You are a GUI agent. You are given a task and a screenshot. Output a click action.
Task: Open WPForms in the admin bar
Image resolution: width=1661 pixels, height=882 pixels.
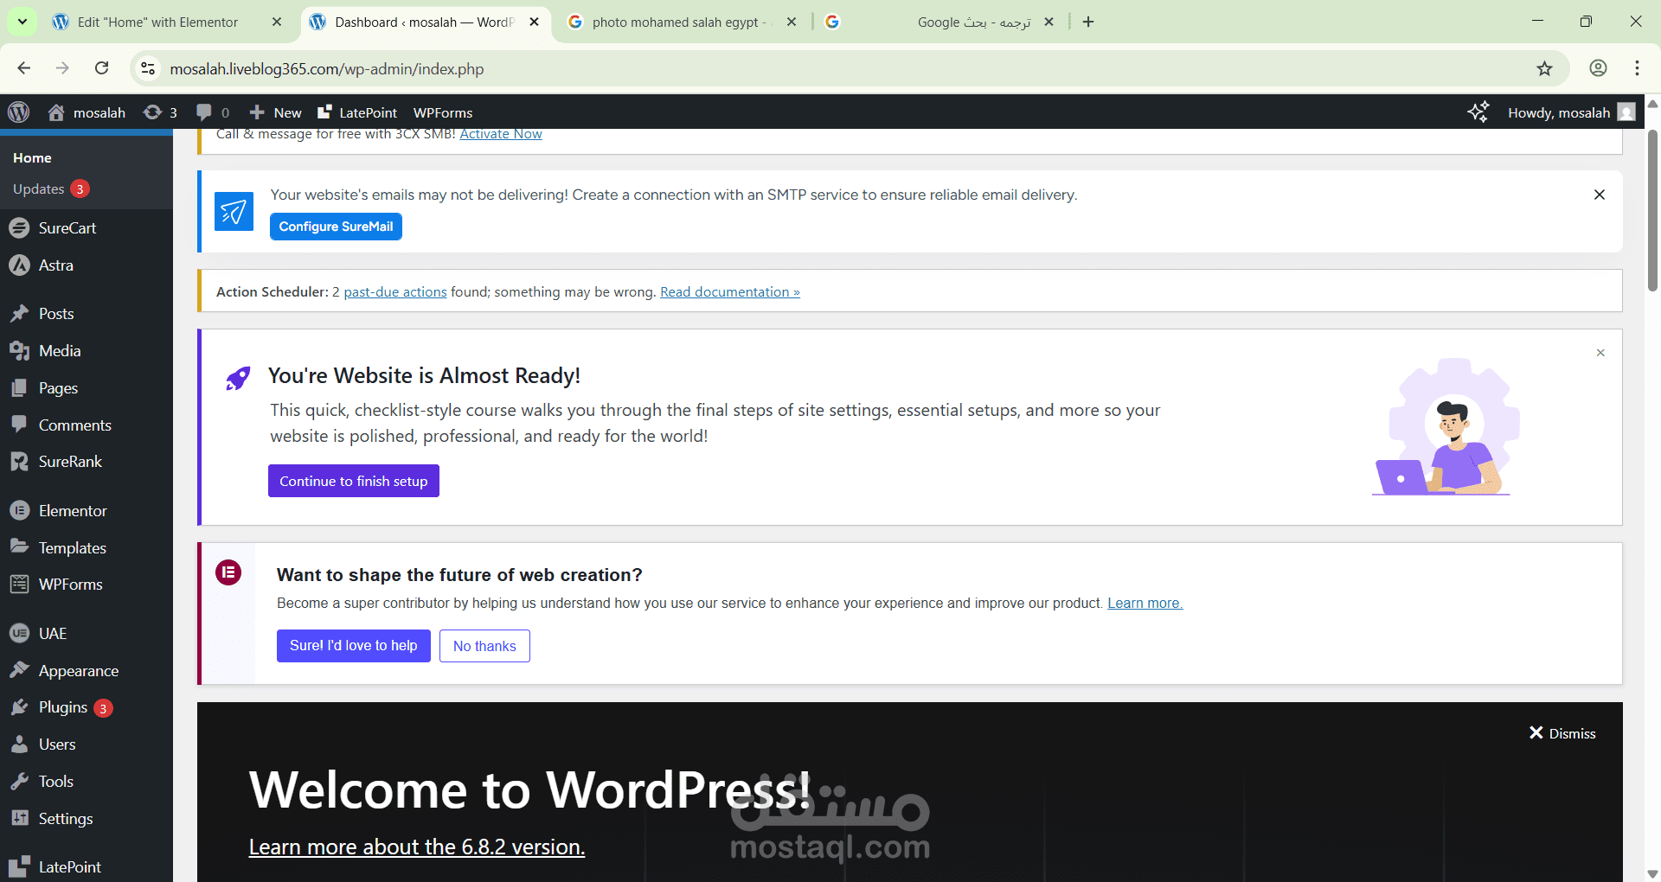click(443, 112)
